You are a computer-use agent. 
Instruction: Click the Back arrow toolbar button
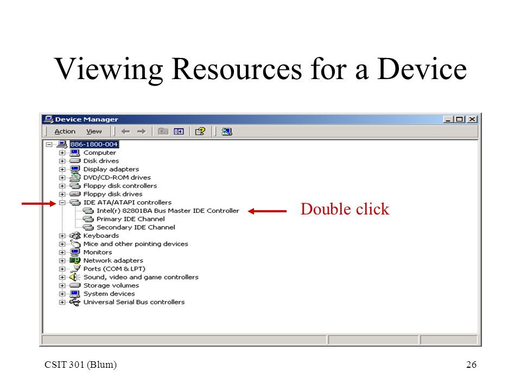coord(125,132)
